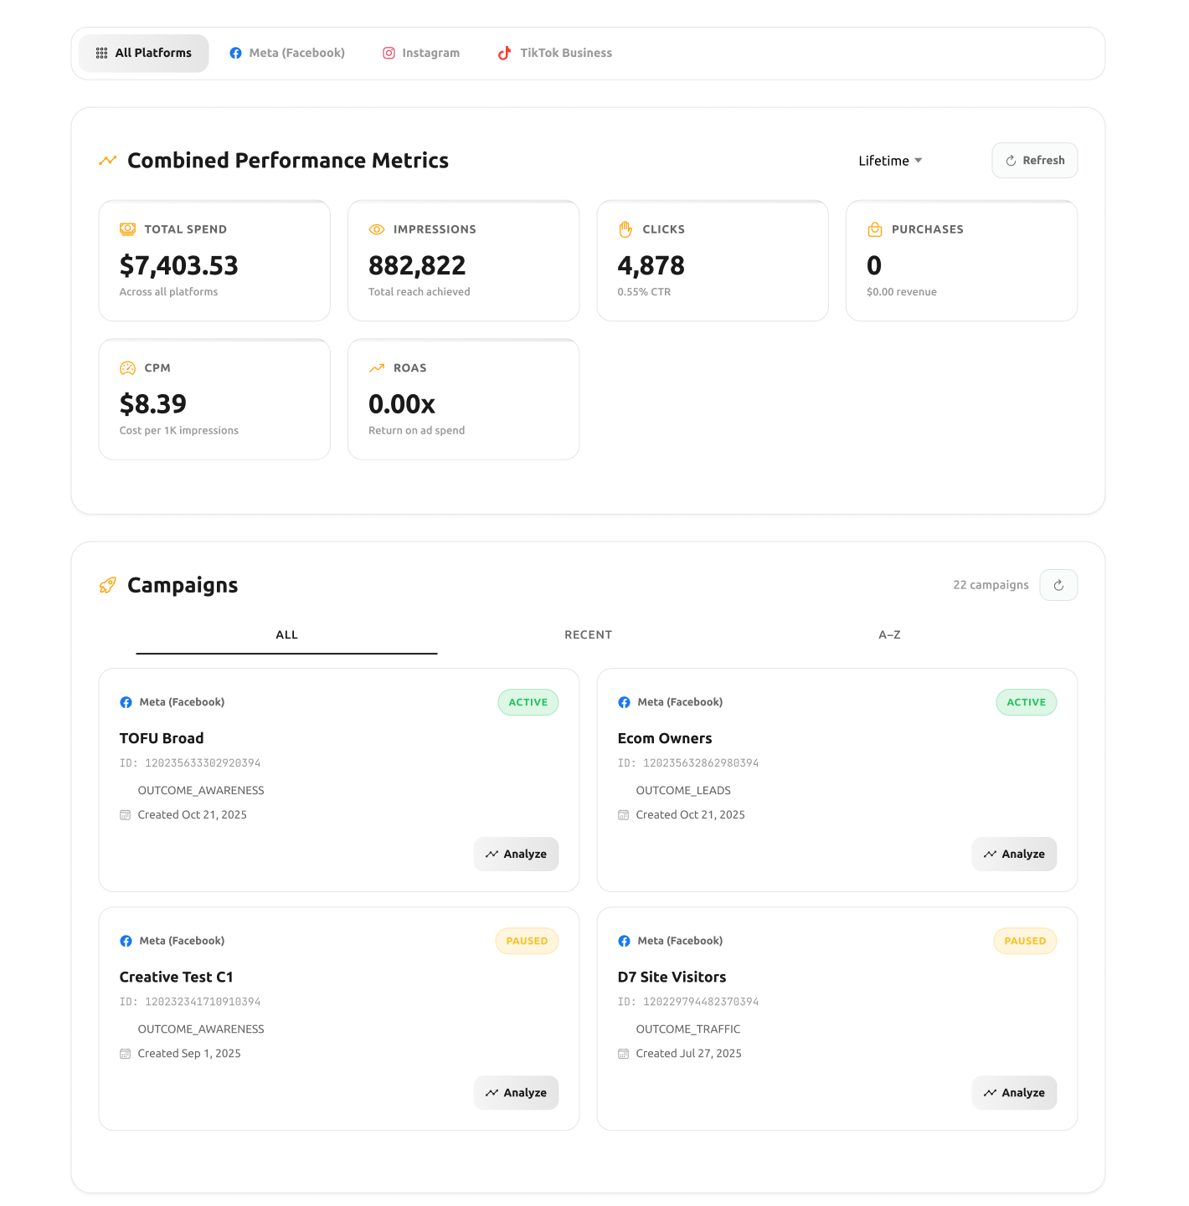This screenshot has width=1189, height=1206.
Task: Toggle the PAUSED badge on Creative Test C1
Action: coord(527,941)
